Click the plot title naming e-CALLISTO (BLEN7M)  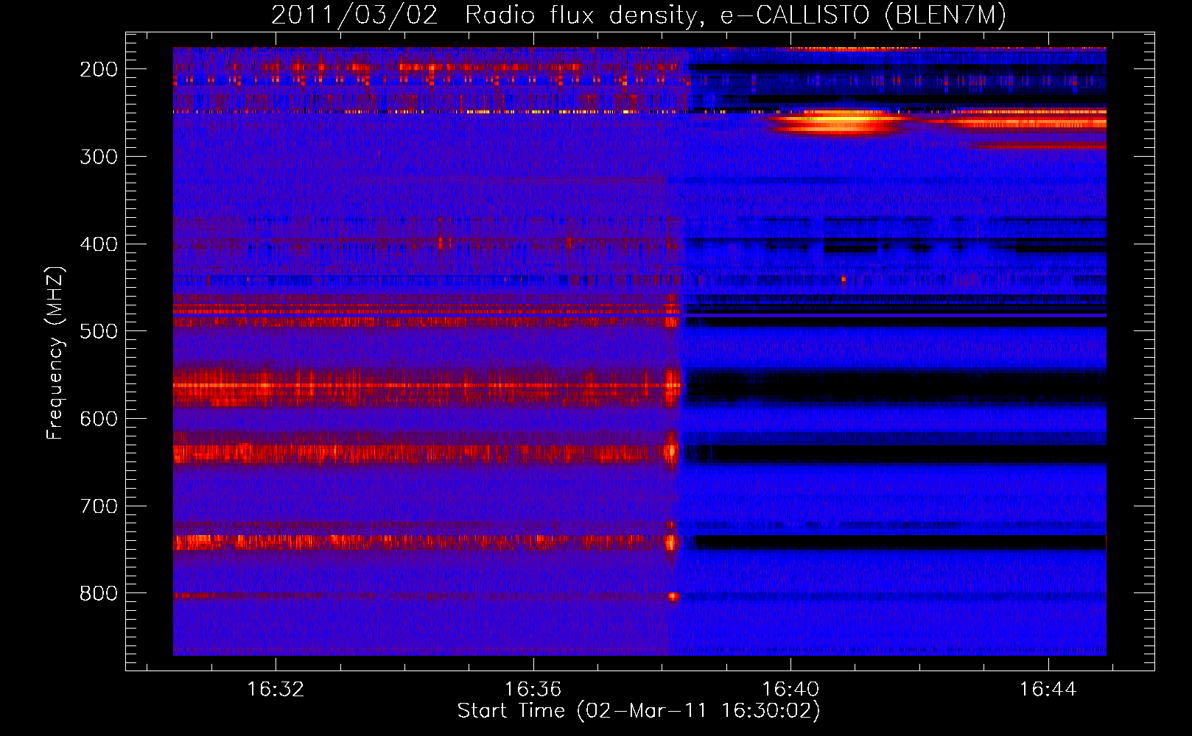click(x=638, y=15)
